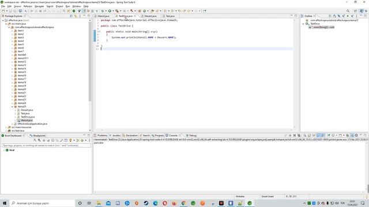
Task: Collapse the src/main/java folder
Action: pos(6,24)
